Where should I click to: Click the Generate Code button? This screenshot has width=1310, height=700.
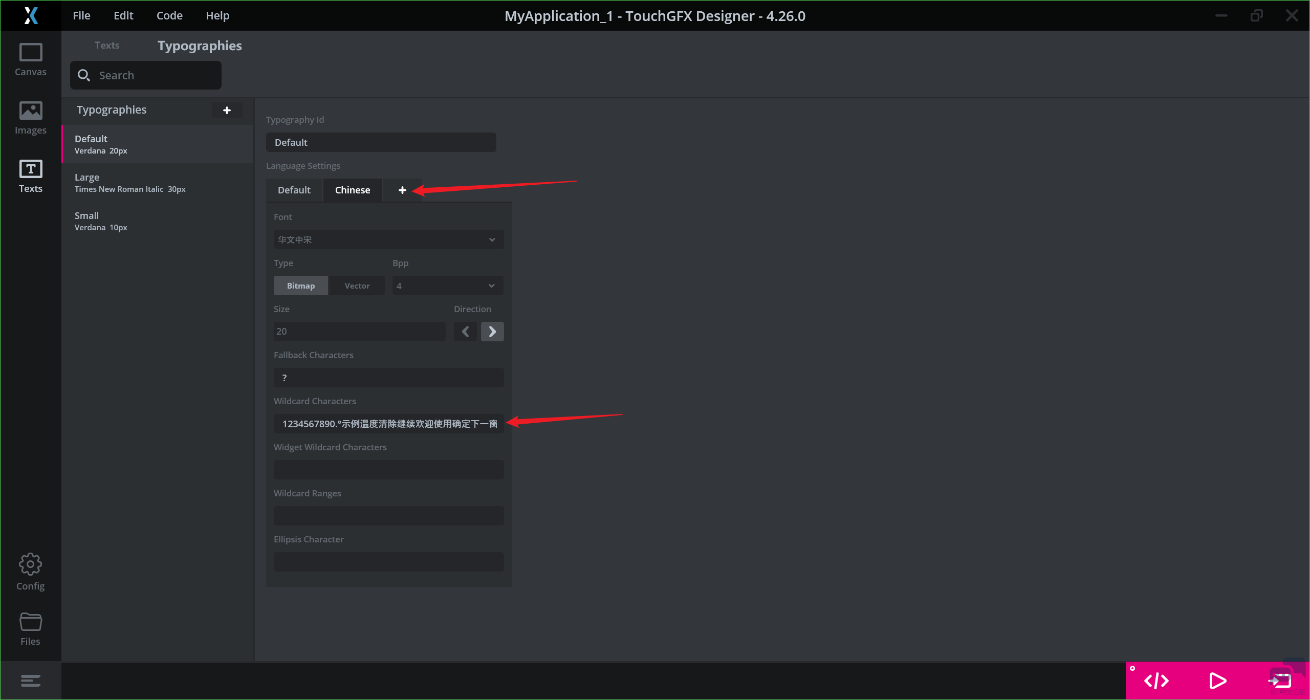1156,681
